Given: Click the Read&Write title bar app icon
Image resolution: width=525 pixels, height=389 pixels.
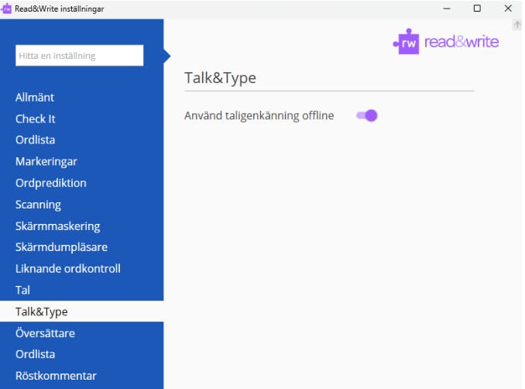Looking at the screenshot, I should (x=6, y=9).
